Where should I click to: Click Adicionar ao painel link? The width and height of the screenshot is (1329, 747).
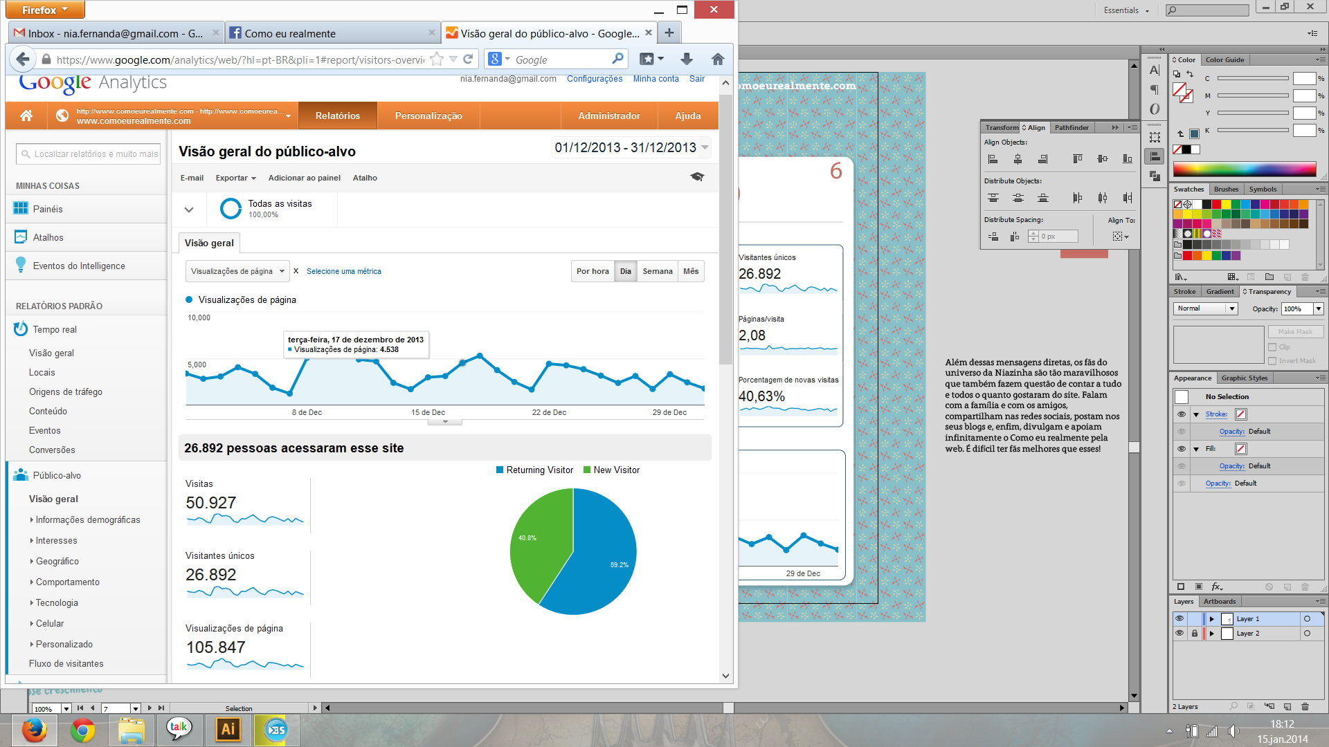(x=305, y=178)
